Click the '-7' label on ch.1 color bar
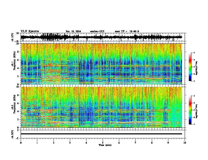 (x=194, y=81)
